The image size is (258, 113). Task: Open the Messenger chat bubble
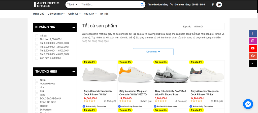tap(248, 104)
